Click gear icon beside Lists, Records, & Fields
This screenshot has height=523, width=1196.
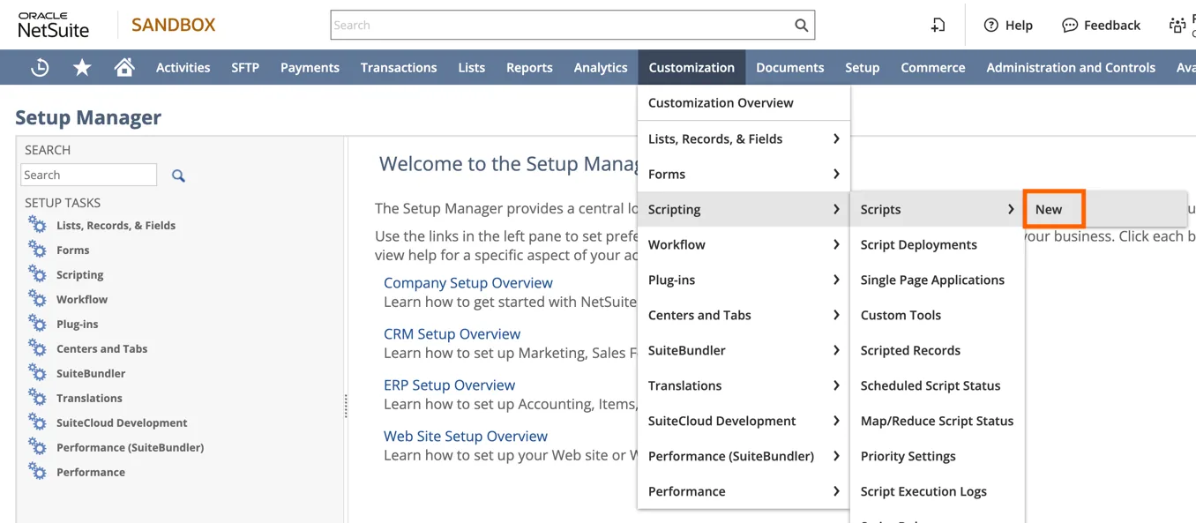(37, 225)
